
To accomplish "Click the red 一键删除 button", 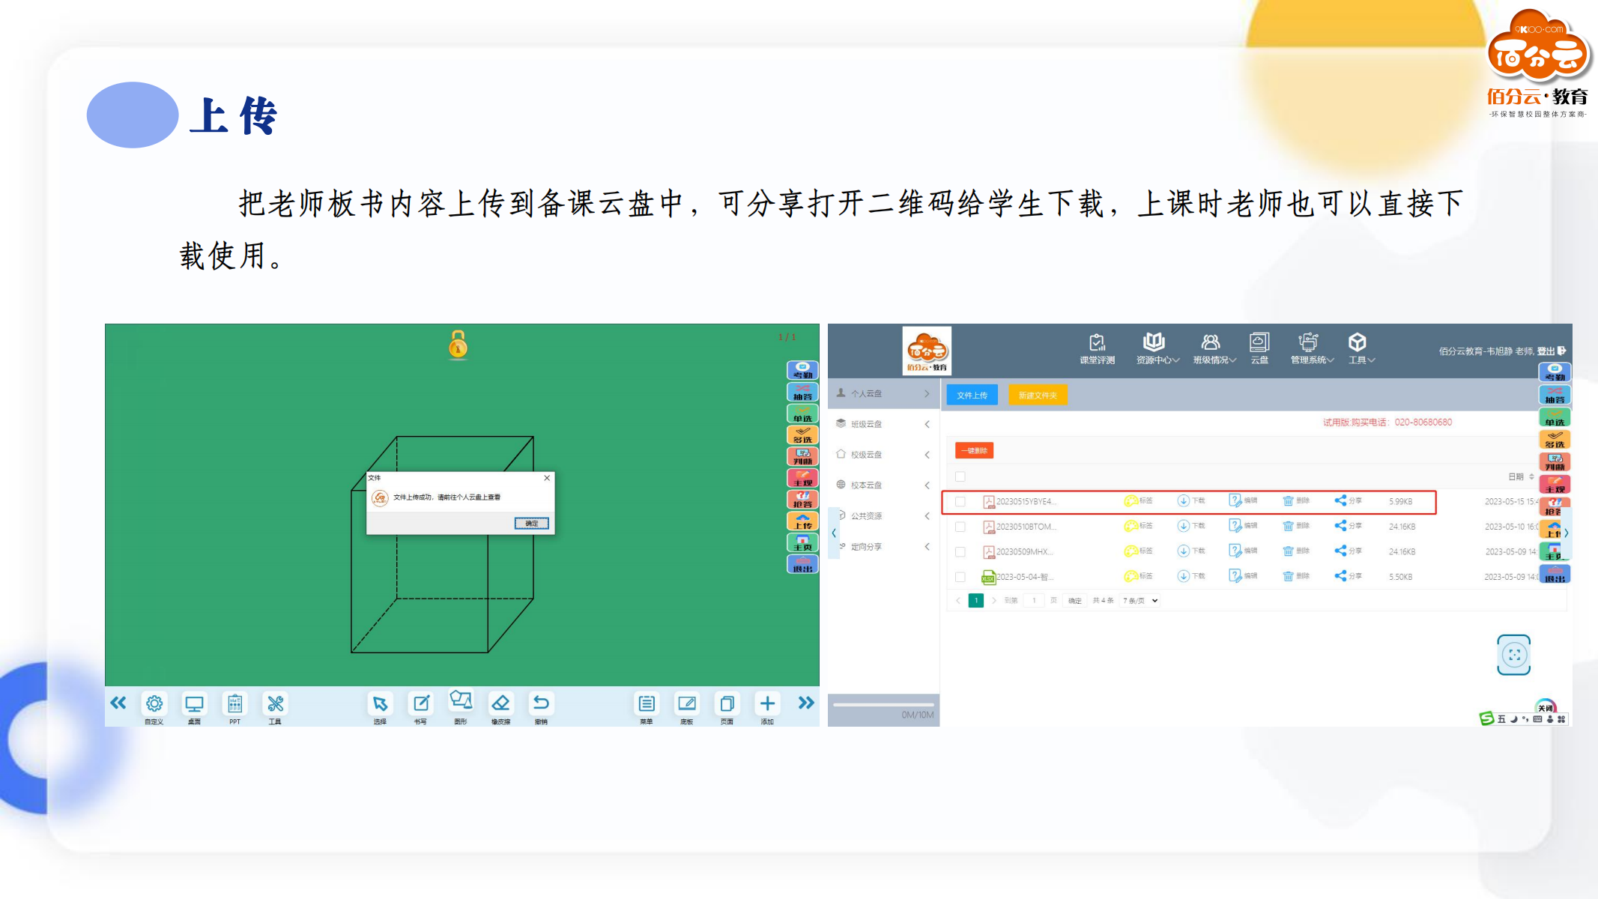I will click(974, 450).
